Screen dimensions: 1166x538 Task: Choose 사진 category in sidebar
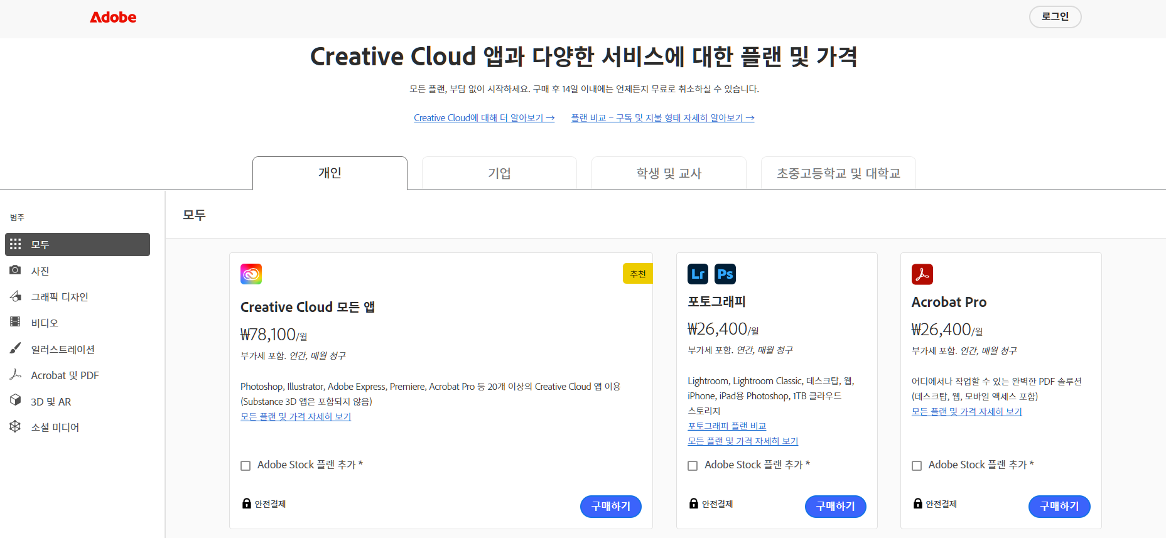77,271
